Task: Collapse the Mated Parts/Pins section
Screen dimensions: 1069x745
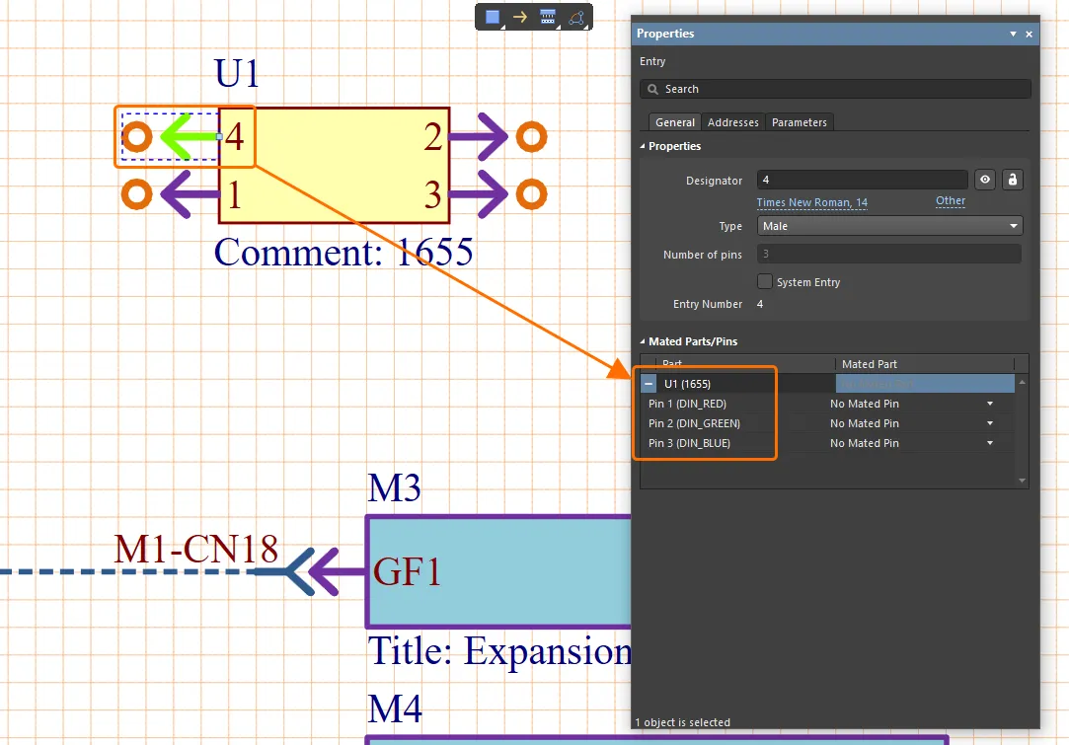Action: pos(644,341)
